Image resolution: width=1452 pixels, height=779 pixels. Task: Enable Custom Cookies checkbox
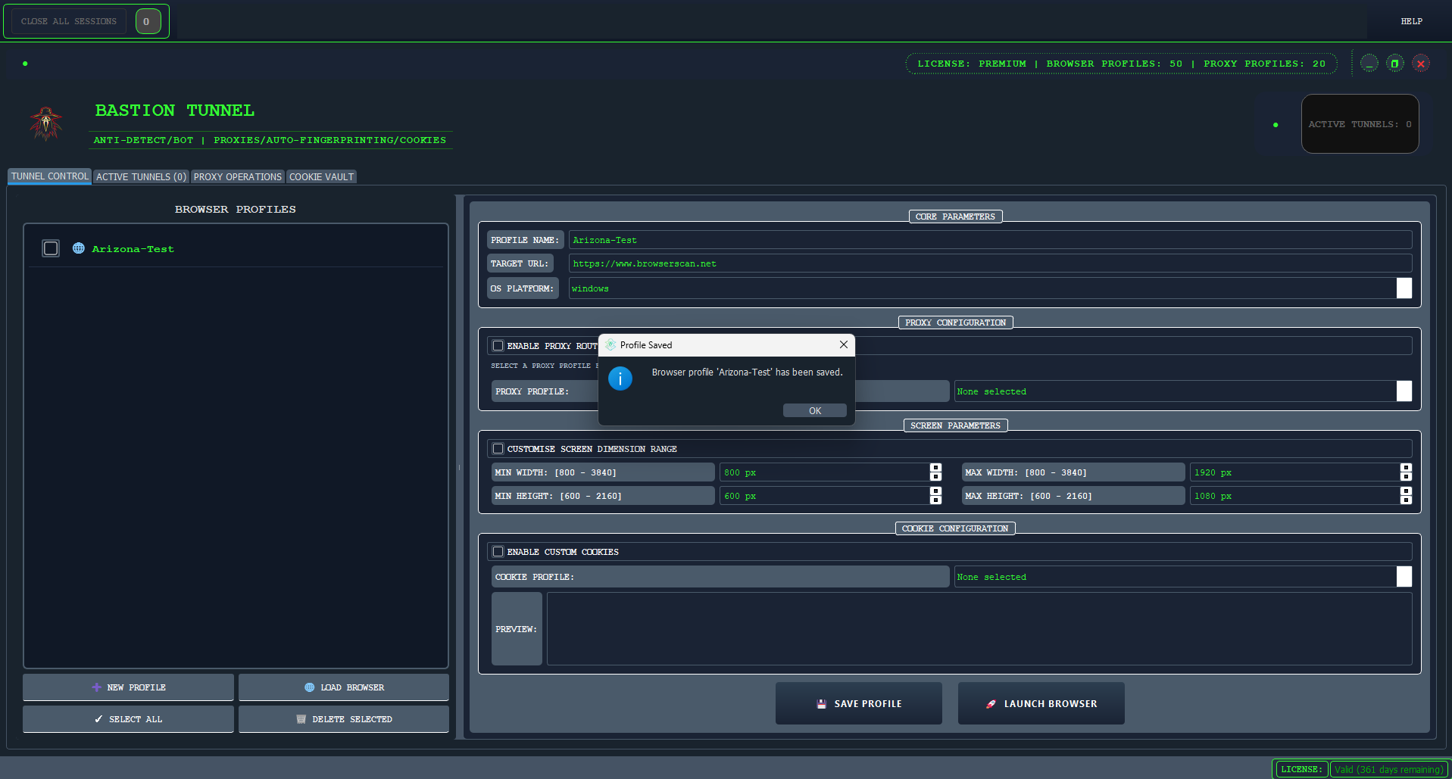click(498, 552)
